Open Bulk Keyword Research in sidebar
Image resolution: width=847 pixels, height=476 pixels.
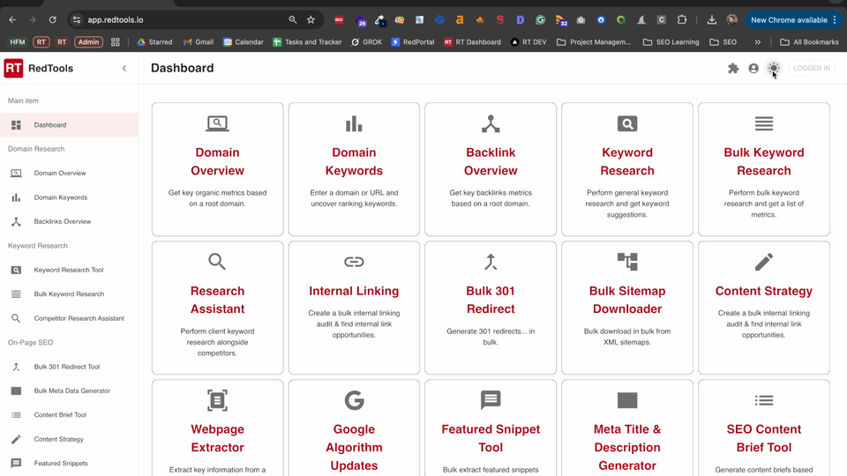69,294
